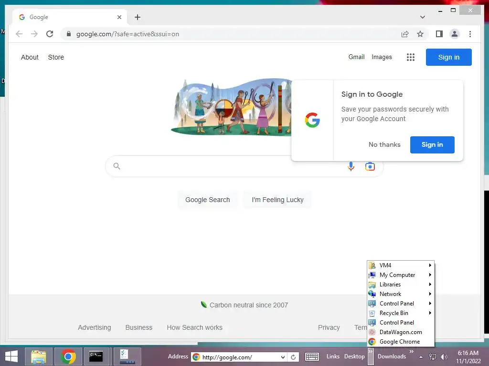
Task: Click the taskbar Address field
Action: pos(238,357)
